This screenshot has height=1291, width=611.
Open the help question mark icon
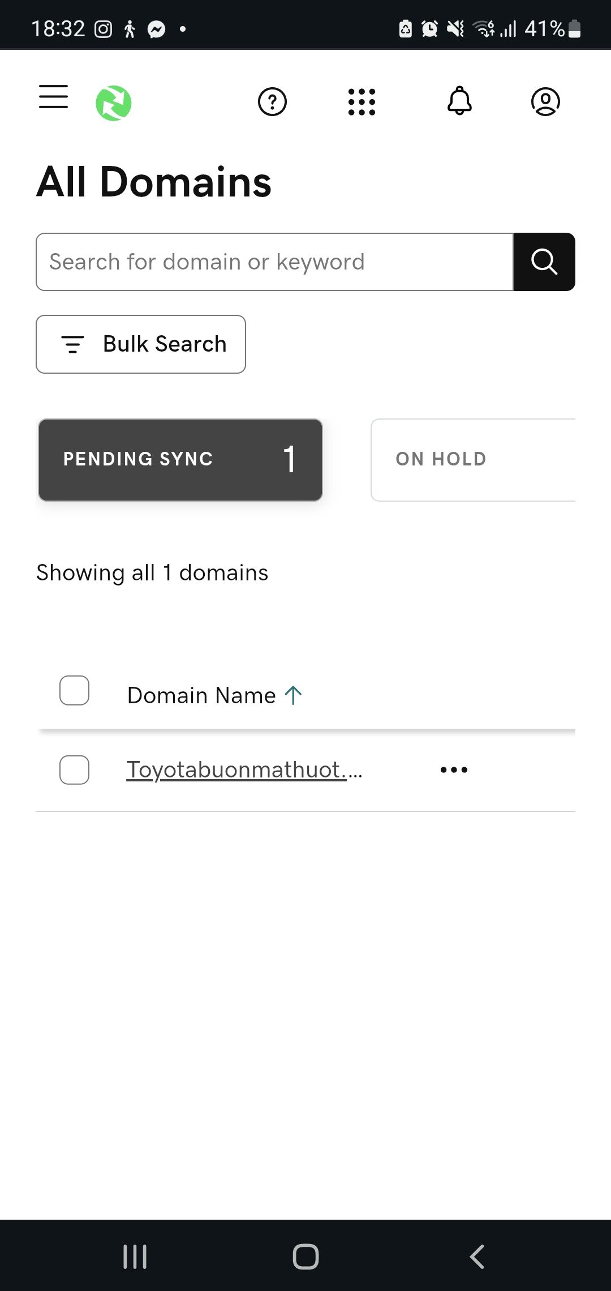pyautogui.click(x=272, y=102)
